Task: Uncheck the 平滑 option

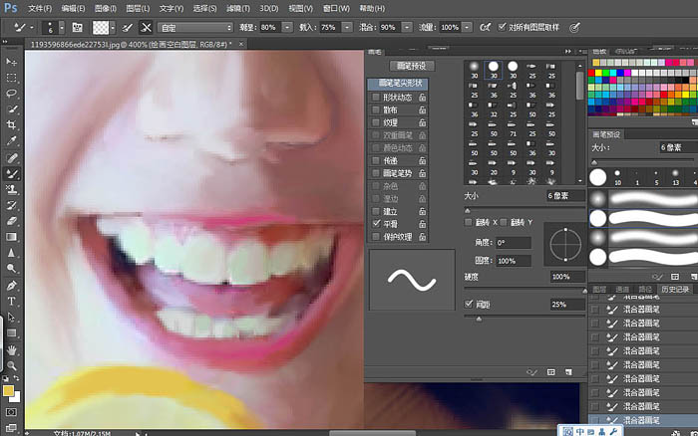Action: tap(376, 224)
